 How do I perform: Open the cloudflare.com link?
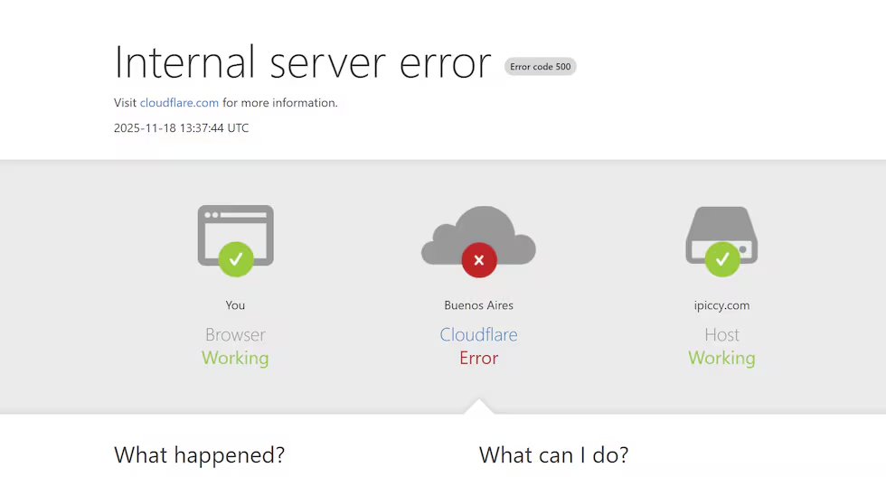point(179,103)
